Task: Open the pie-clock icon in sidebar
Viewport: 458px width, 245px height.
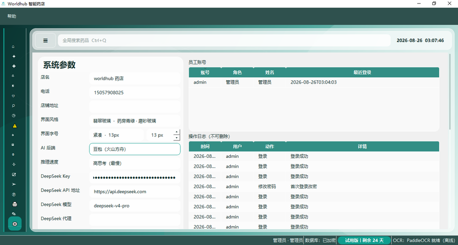Action: (x=13, y=116)
